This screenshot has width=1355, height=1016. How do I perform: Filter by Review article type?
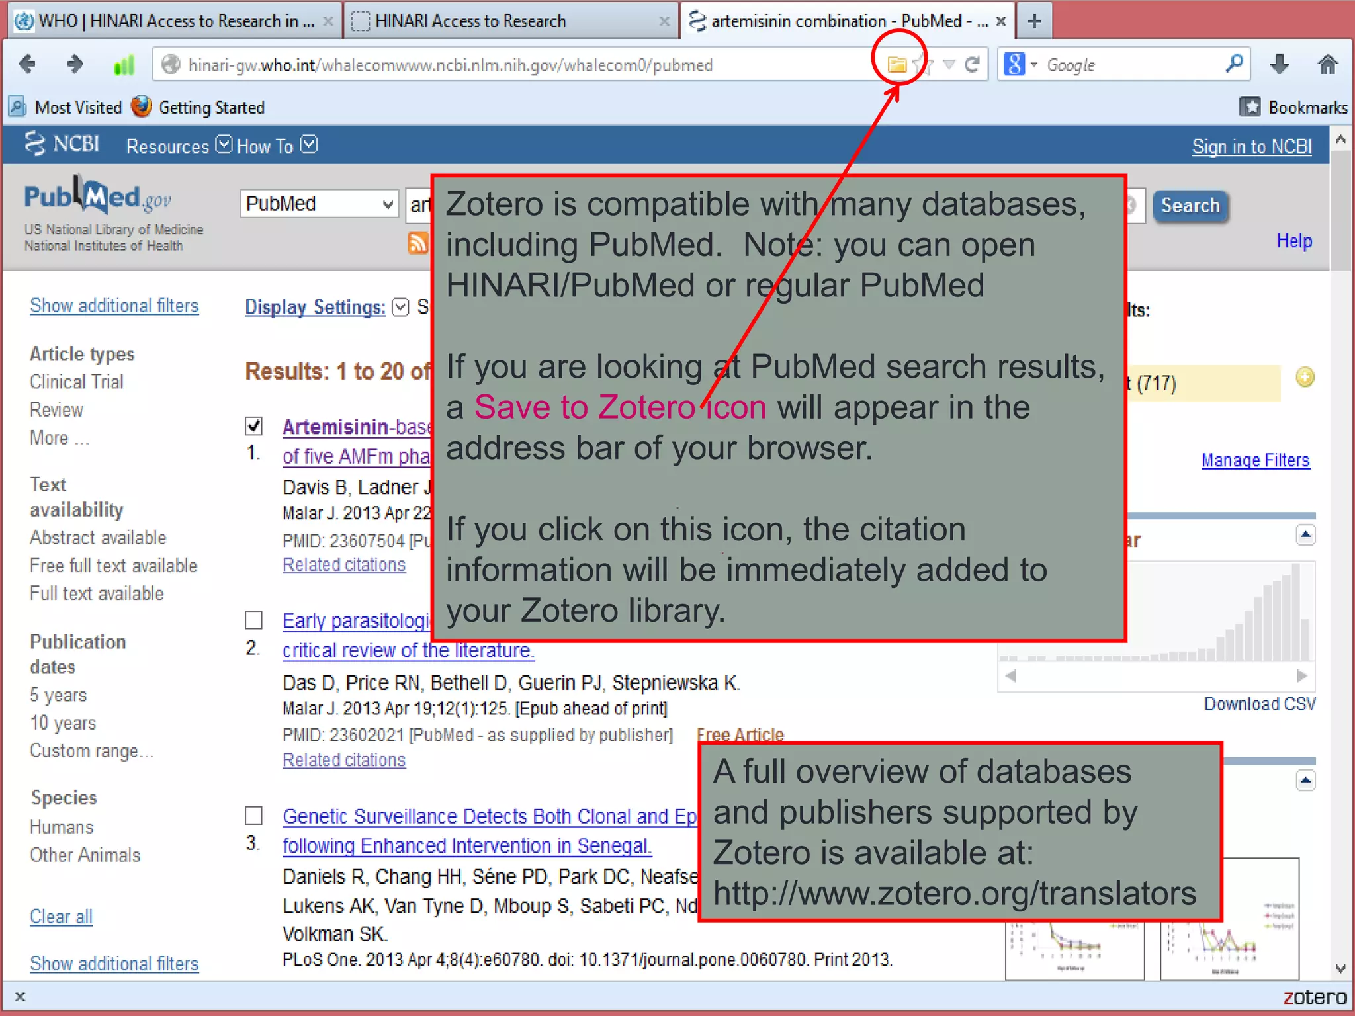point(56,410)
